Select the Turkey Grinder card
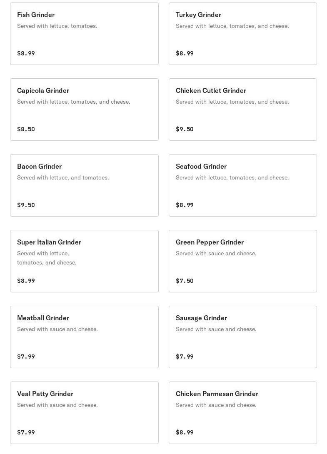This screenshot has width=327, height=454. pyautogui.click(x=242, y=34)
